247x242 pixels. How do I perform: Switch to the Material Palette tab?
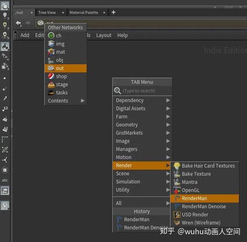pyautogui.click(x=84, y=12)
